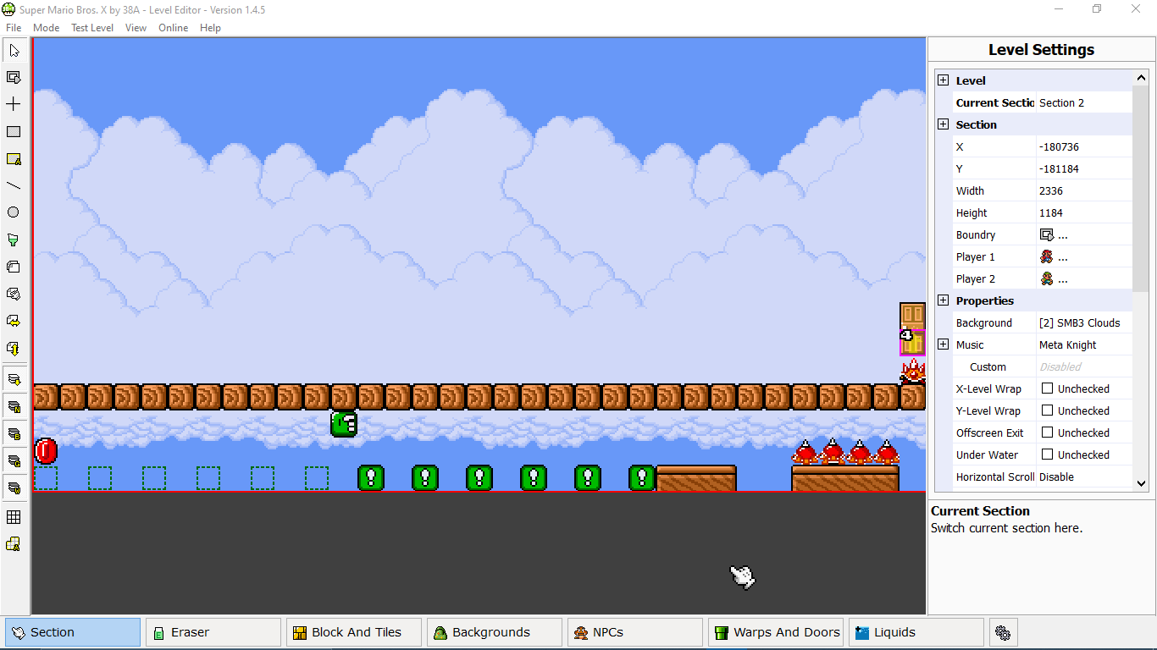Click the Level Settings scrollbar thumb

pyautogui.click(x=1141, y=188)
